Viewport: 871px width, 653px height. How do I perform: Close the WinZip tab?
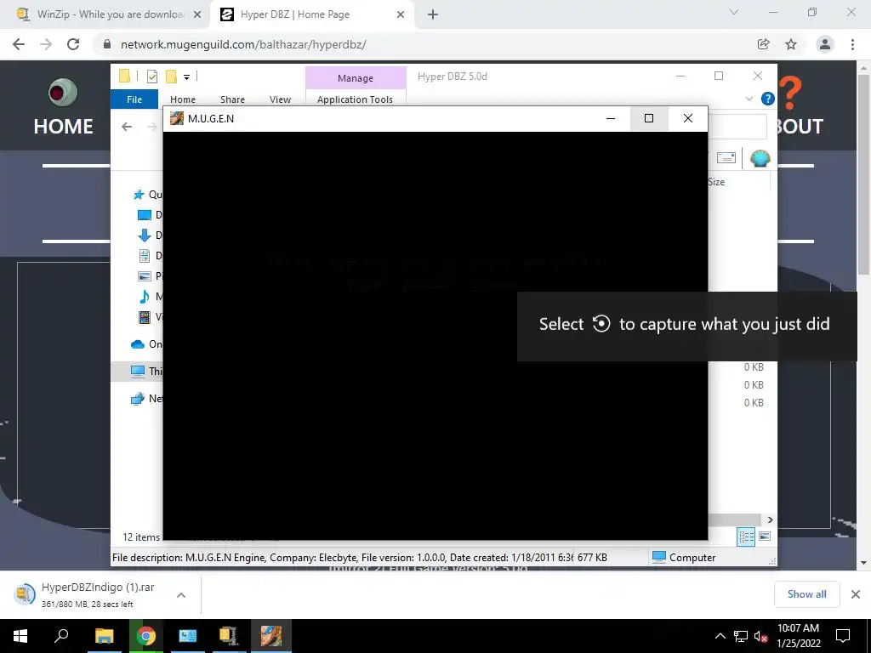pos(197,15)
